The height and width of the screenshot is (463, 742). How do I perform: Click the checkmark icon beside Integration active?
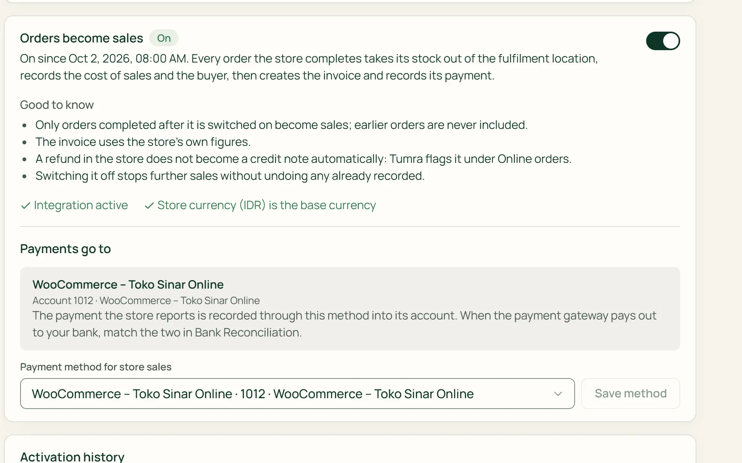coord(26,206)
